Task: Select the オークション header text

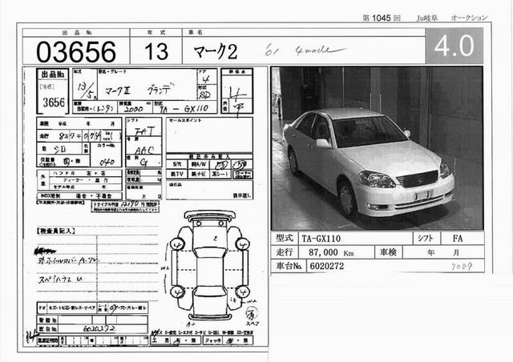Action: (x=469, y=18)
